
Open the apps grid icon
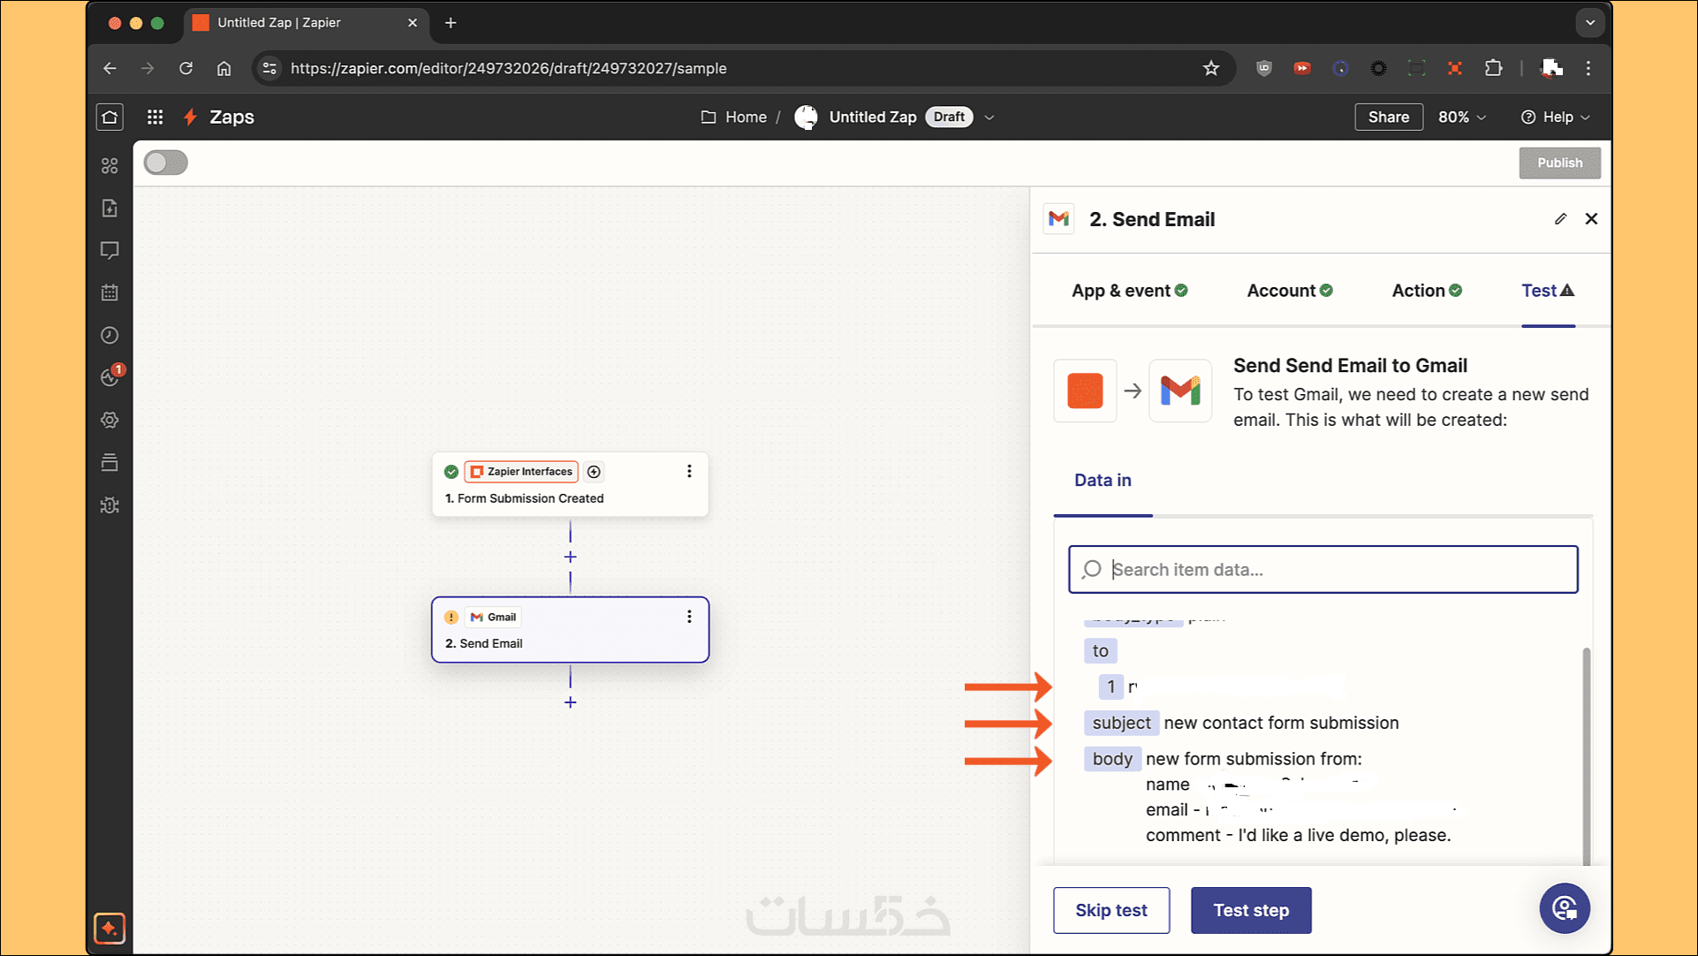[155, 117]
